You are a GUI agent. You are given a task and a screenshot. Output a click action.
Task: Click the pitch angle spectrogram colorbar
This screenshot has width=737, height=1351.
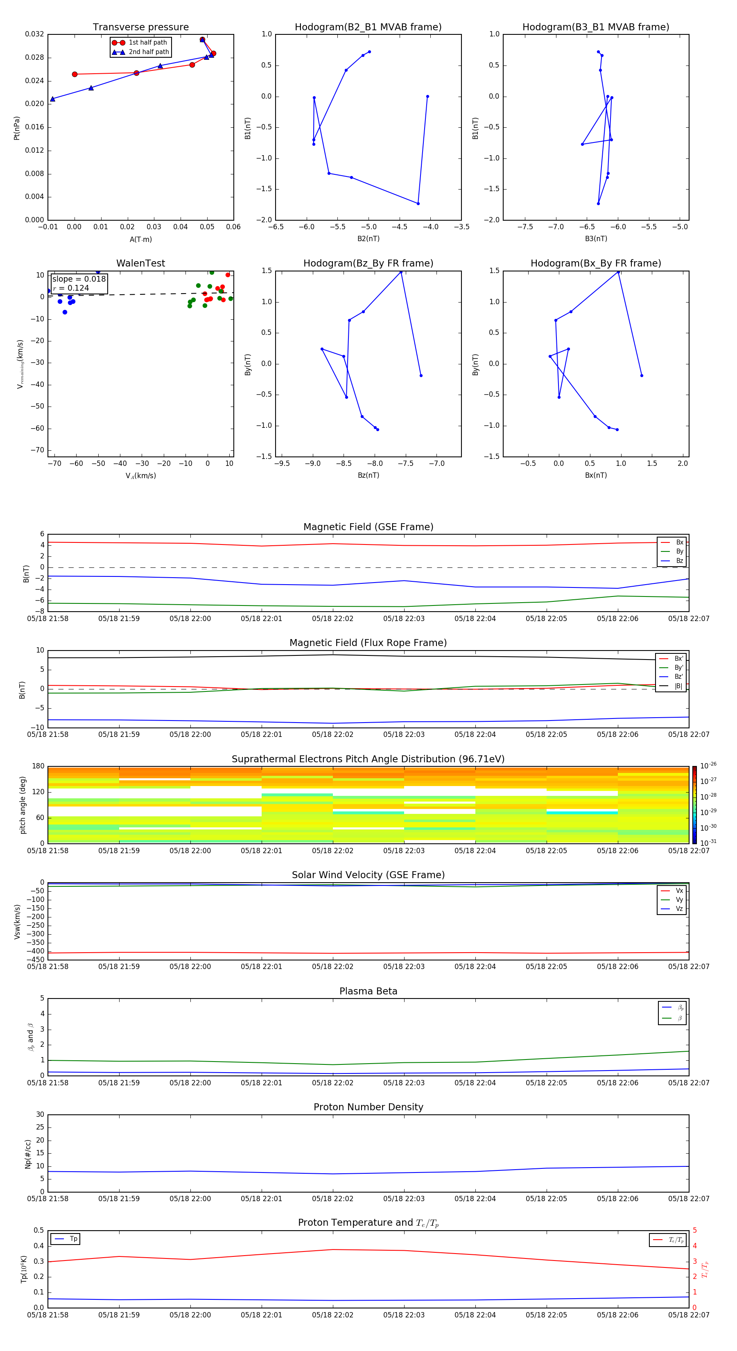point(694,805)
